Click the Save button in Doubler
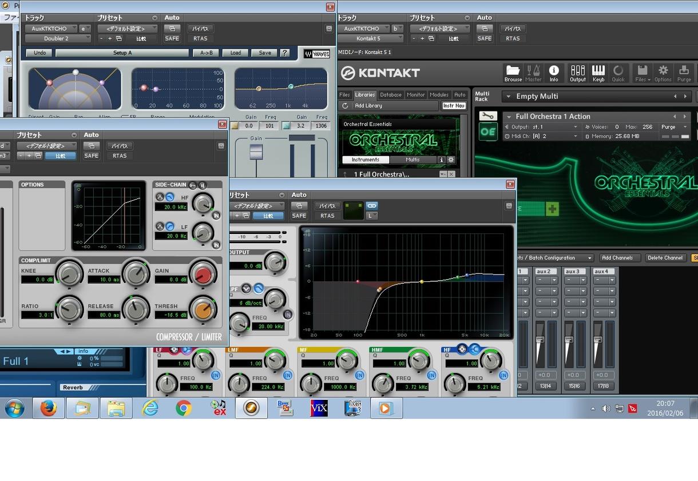Viewport: 698px width, 481px height. [265, 53]
